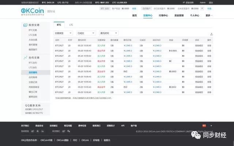
Task: Click the 合约交易 chart icon in sidebar
Action: [x=25, y=58]
